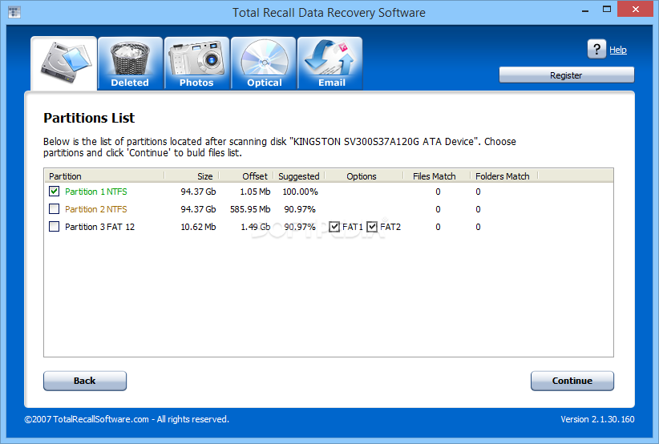Check the Partition 2 NTFS checkbox

(55, 209)
